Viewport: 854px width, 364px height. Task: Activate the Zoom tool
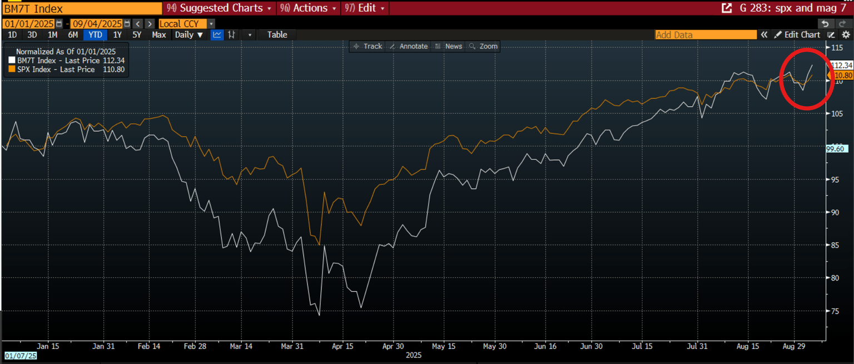[483, 46]
